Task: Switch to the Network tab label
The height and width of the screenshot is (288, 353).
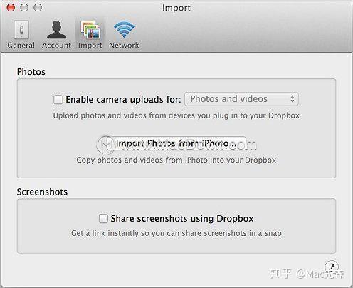Action: point(124,46)
